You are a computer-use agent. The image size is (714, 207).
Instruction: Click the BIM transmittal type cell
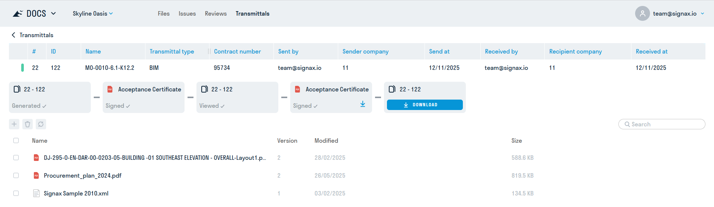coord(154,68)
